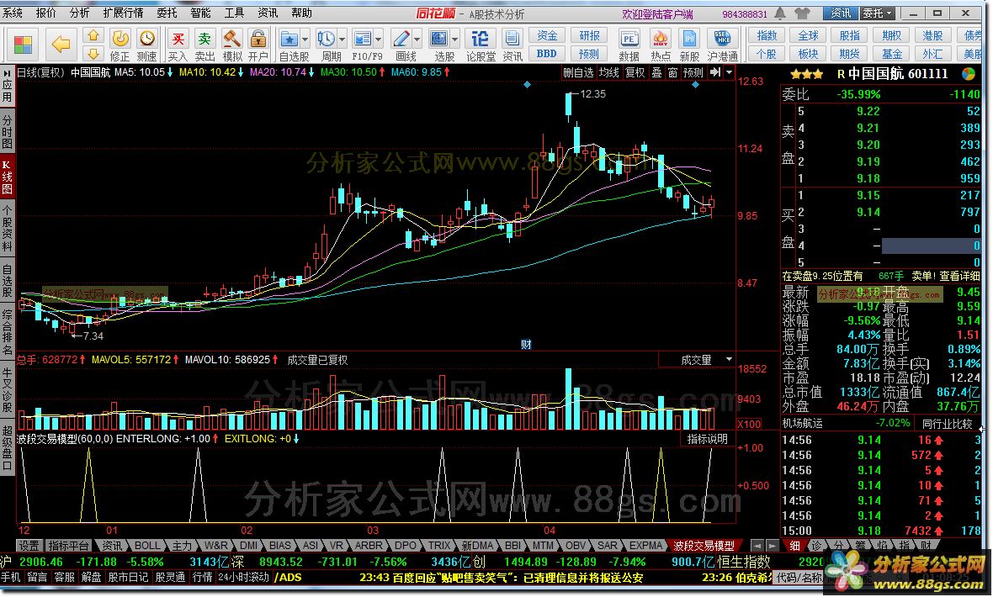Click the 测速 clock icon
993x597 pixels.
[x=147, y=39]
